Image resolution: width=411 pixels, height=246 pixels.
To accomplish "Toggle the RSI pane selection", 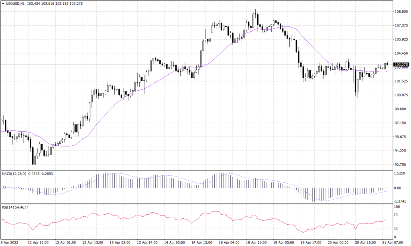I will pos(201,221).
